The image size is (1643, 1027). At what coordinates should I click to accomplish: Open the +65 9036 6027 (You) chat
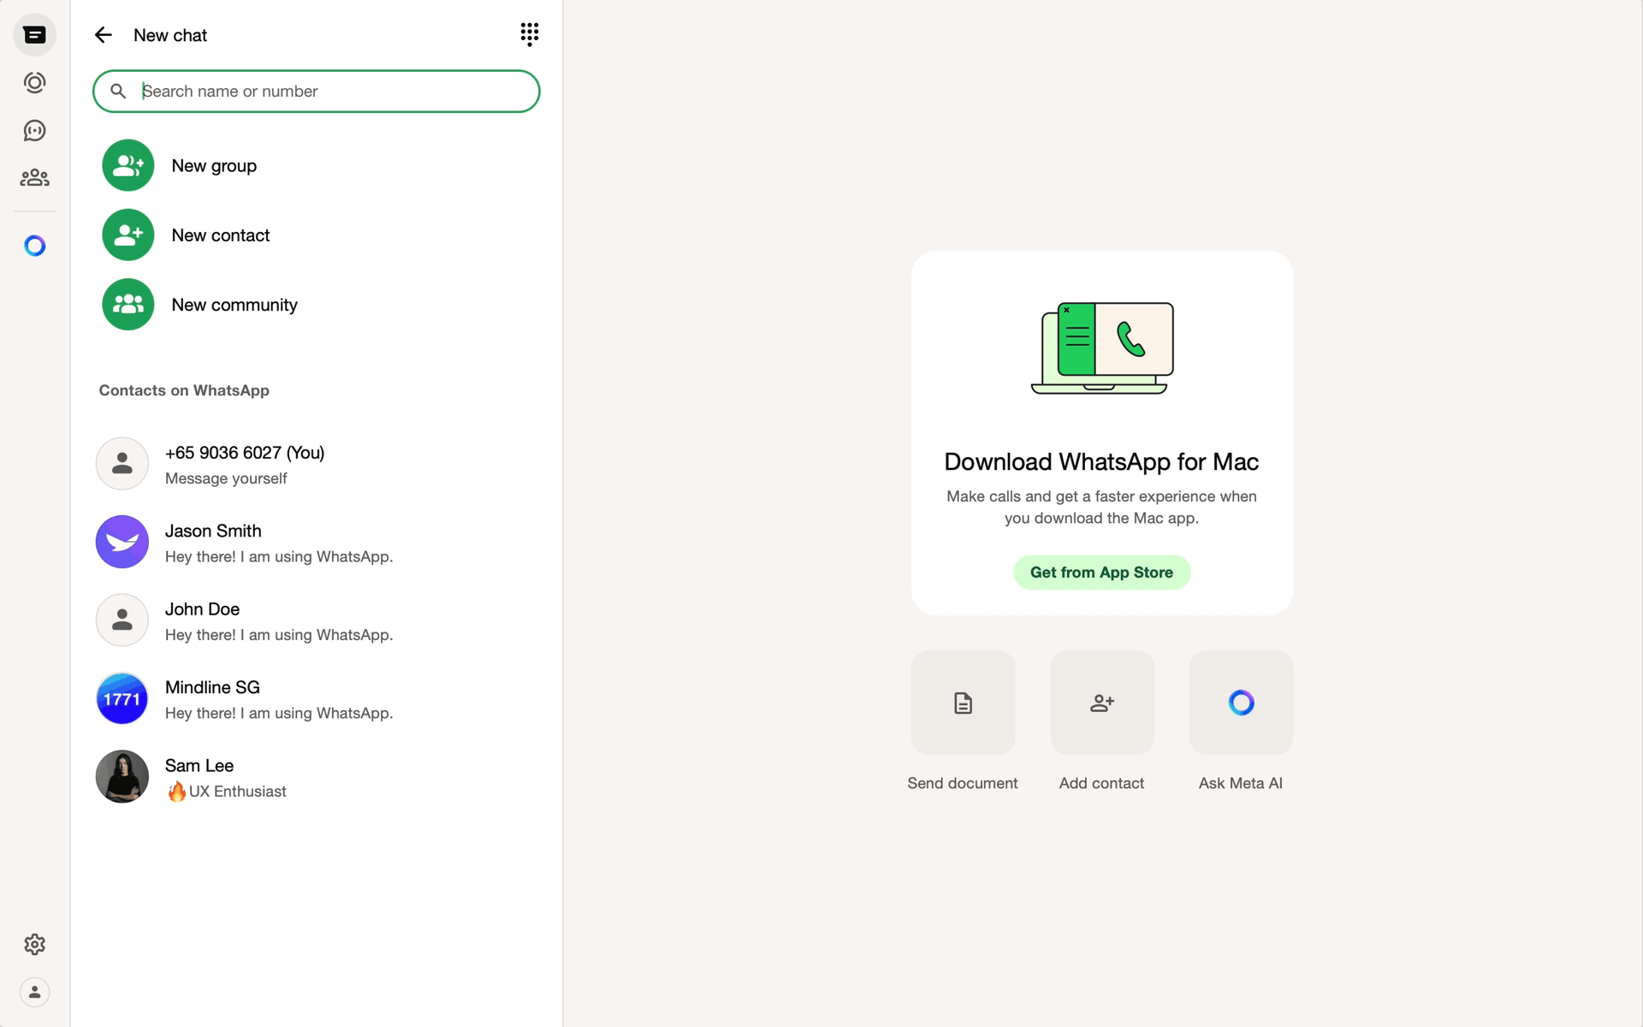click(x=317, y=465)
